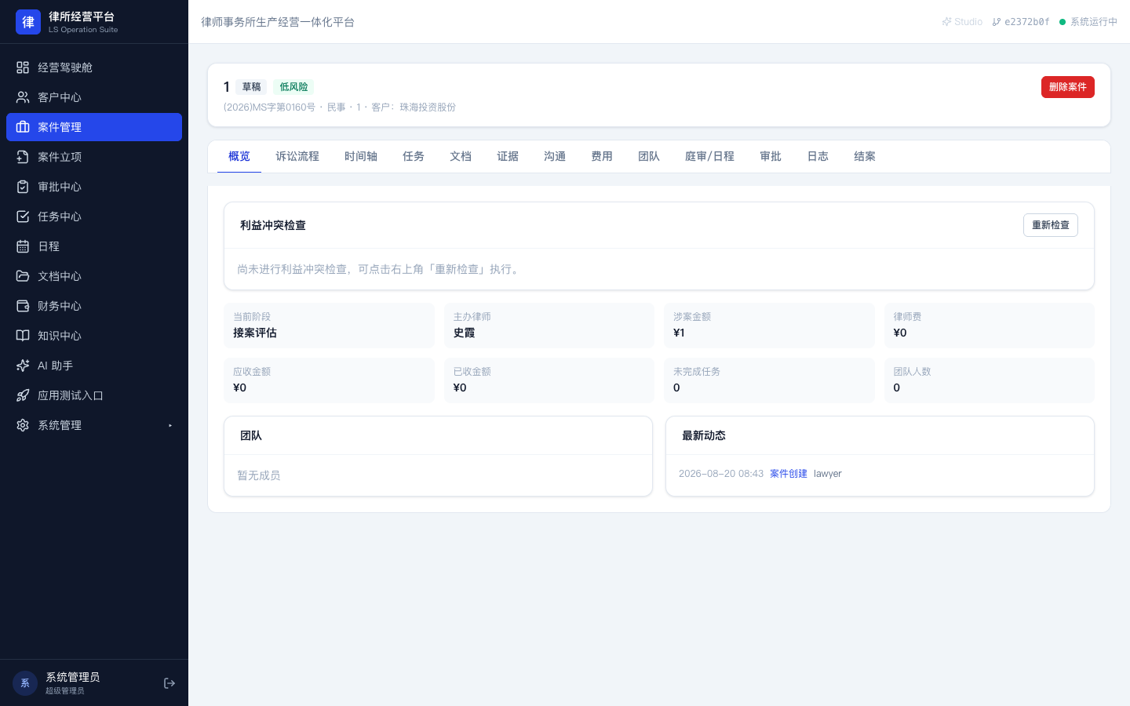Click the 草稿 status tag
The height and width of the screenshot is (706, 1130).
pos(251,87)
